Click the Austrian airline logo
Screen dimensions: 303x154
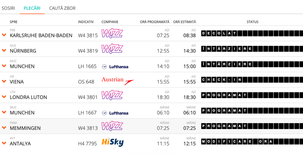[x=118, y=81]
